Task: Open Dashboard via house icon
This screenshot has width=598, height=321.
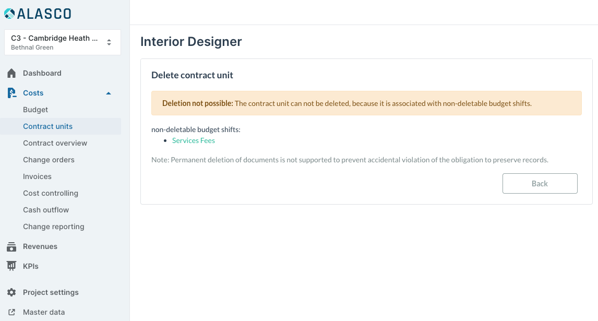Action: pyautogui.click(x=11, y=73)
